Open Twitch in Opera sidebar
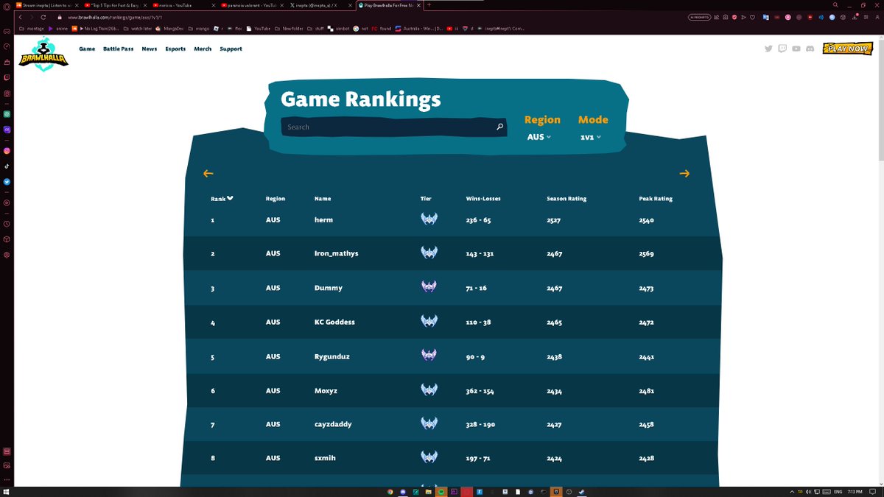This screenshot has width=884, height=497. (x=7, y=77)
